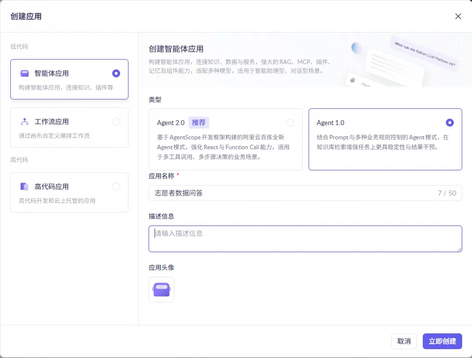Click the 推荐 tag on Agent 2.0
472x358 pixels.
click(199, 123)
